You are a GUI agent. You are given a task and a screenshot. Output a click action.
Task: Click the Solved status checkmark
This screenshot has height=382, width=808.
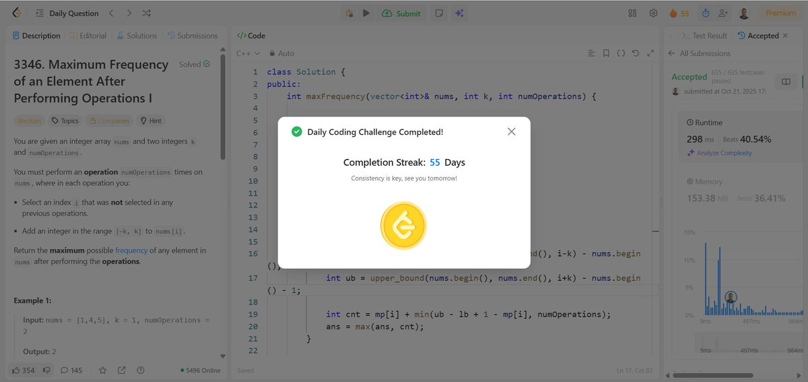(207, 65)
